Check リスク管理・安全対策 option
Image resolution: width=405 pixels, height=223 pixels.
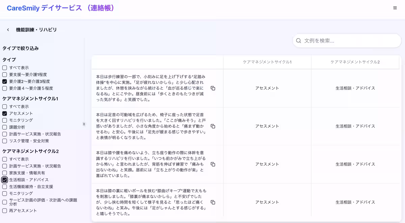click(4, 141)
